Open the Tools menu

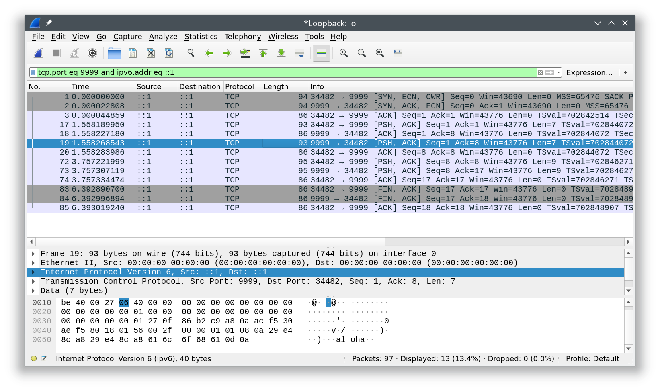pos(314,37)
